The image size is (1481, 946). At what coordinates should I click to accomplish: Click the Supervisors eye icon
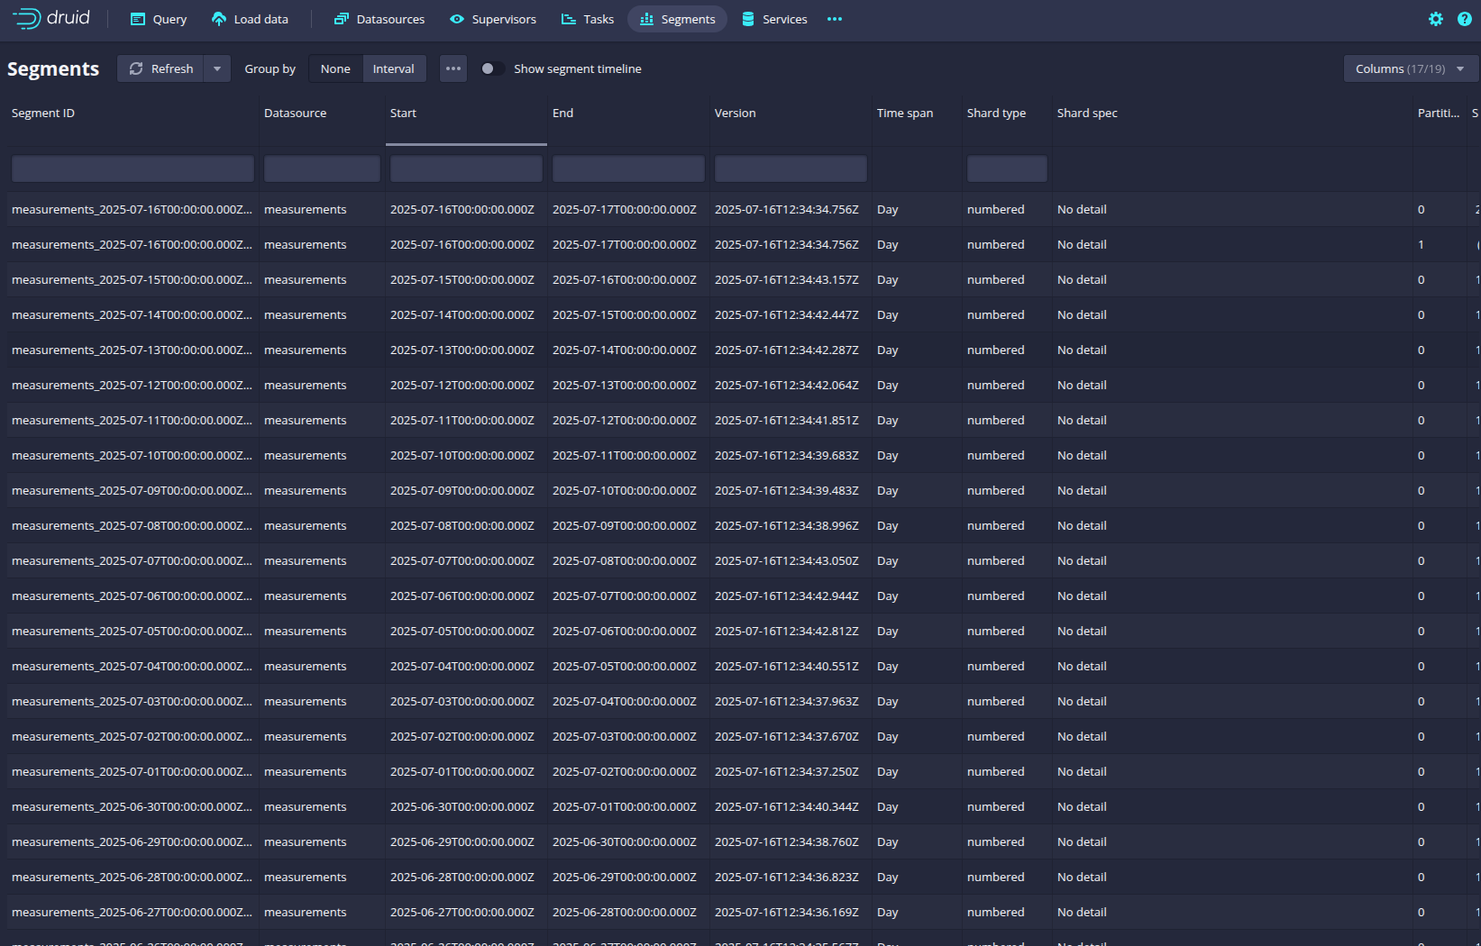pos(457,19)
